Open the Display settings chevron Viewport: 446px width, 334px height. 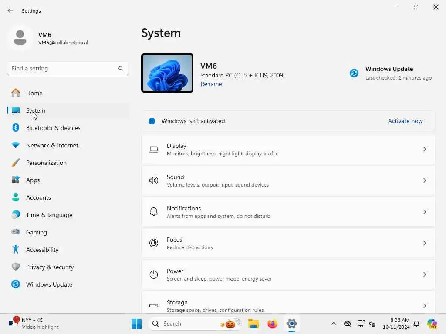coord(424,149)
